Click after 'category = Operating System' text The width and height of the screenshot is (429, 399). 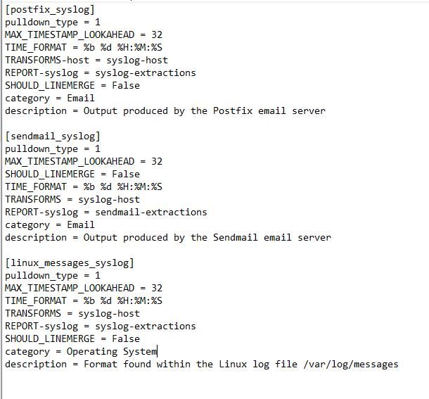(158, 352)
